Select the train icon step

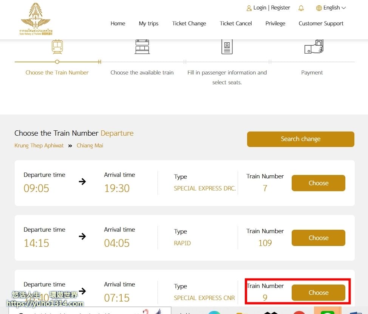57,47
